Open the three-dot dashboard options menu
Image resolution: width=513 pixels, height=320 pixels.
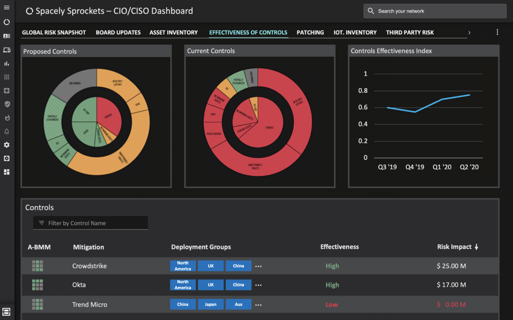(x=497, y=32)
